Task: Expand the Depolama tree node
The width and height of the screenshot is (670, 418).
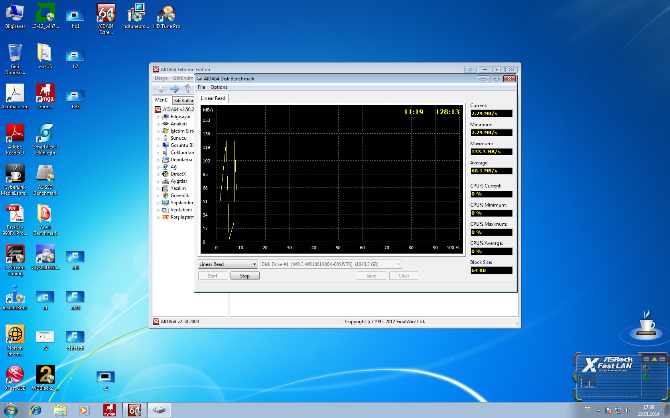Action: [x=158, y=160]
